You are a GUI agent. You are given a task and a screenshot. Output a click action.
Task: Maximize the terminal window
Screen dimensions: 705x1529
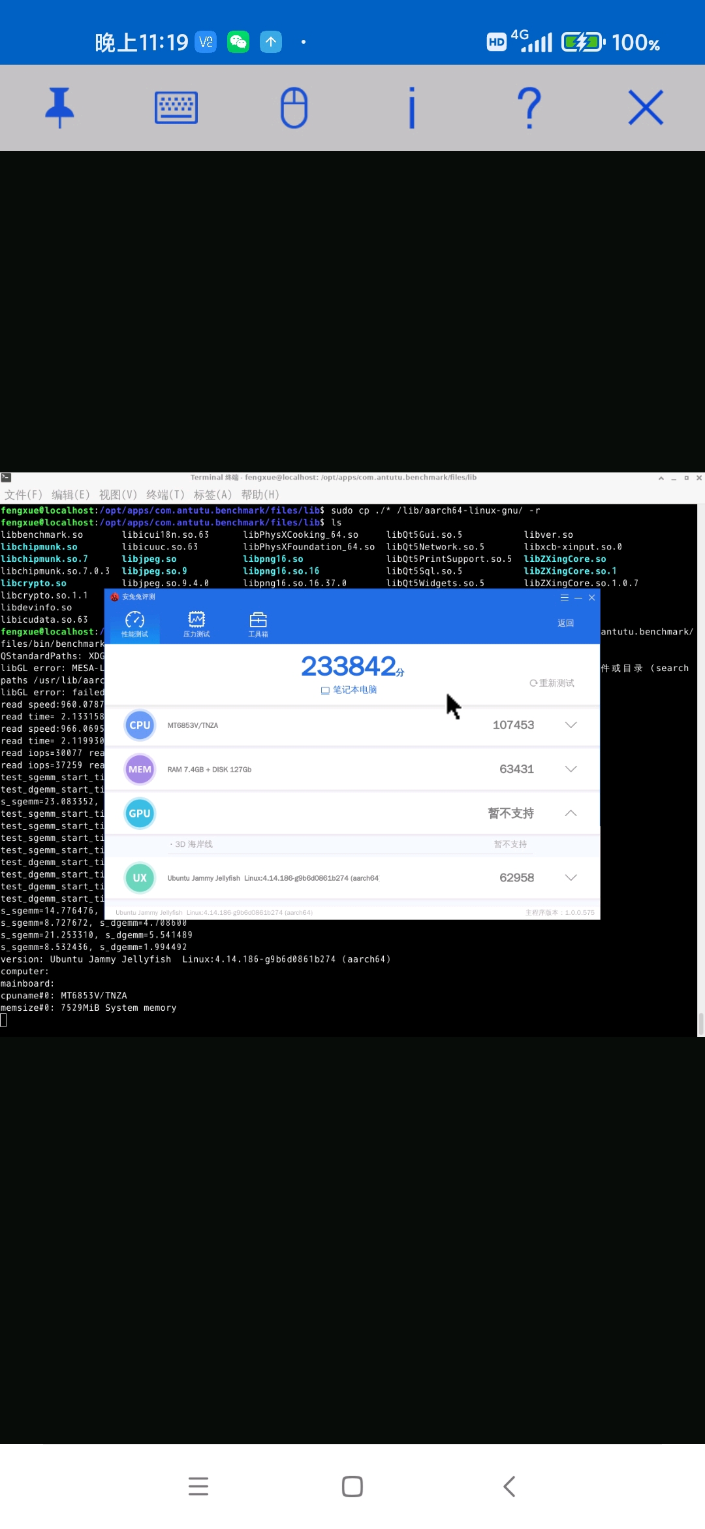click(x=686, y=478)
